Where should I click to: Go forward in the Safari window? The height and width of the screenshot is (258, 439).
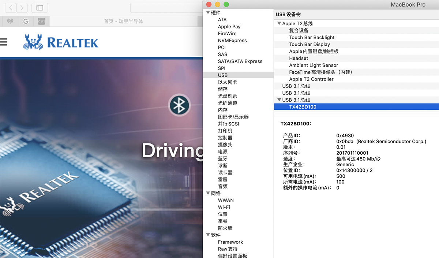pyautogui.click(x=22, y=8)
